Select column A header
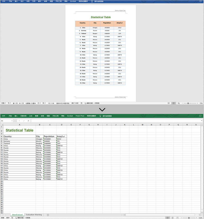Viewport: 204px width, 219px height. click(20, 124)
